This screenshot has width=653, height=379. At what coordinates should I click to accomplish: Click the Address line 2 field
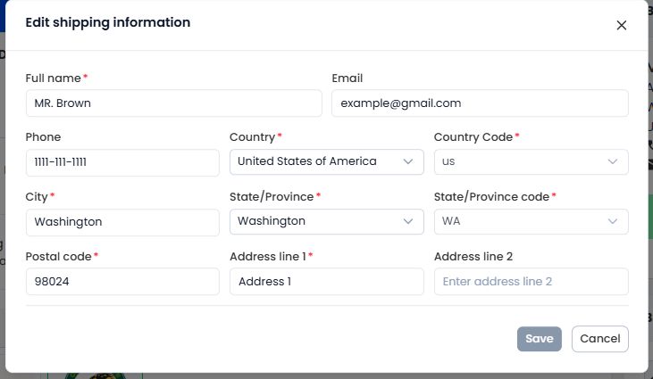[x=531, y=281]
